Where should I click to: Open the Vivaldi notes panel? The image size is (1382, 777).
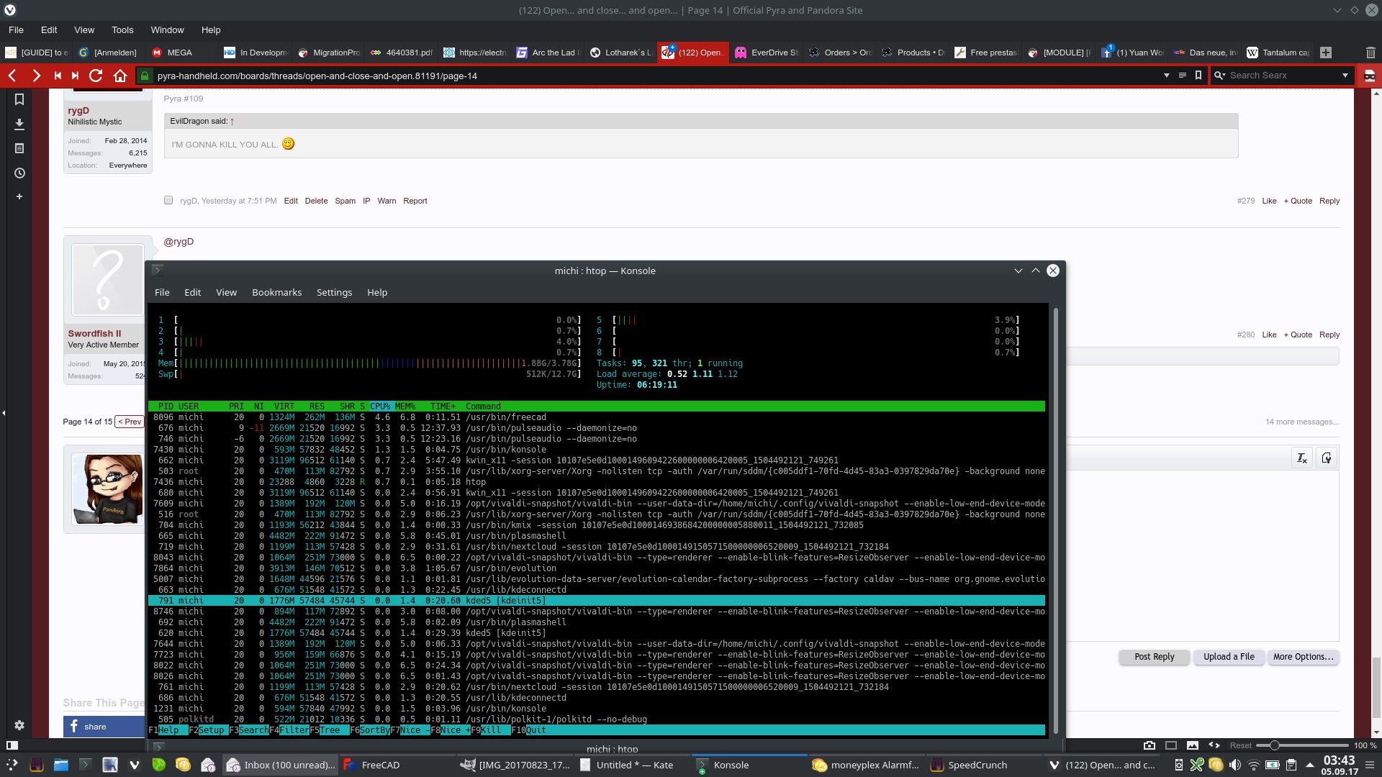pos(19,149)
